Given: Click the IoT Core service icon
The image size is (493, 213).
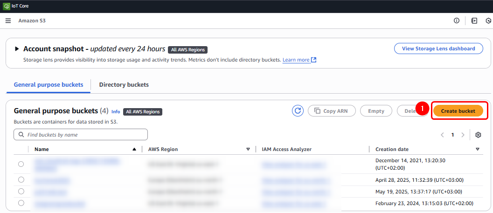Looking at the screenshot, I should pos(6,6).
